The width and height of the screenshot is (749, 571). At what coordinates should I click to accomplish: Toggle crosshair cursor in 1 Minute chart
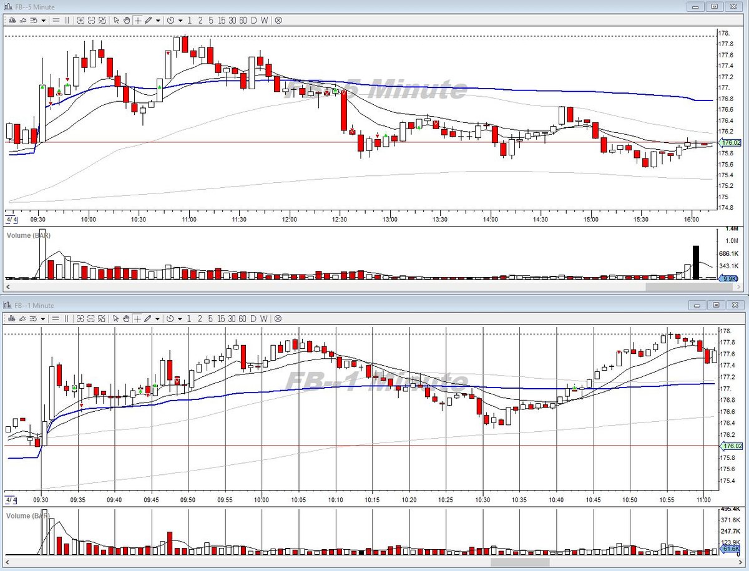(x=137, y=318)
